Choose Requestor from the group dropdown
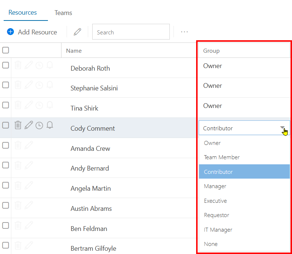The width and height of the screenshot is (292, 254). pyautogui.click(x=244, y=215)
